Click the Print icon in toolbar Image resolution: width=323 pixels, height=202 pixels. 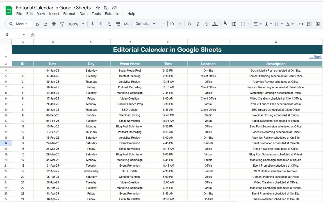[x=54, y=24]
